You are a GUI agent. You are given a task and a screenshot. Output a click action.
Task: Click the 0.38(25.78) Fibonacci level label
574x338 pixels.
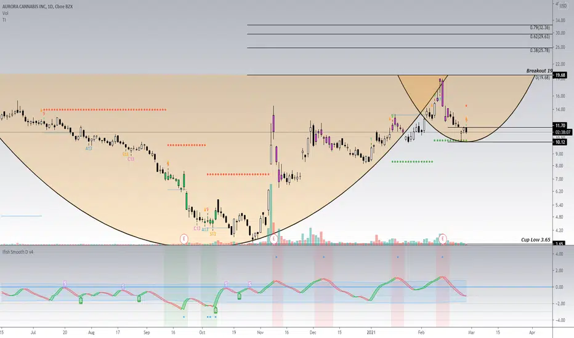click(540, 50)
